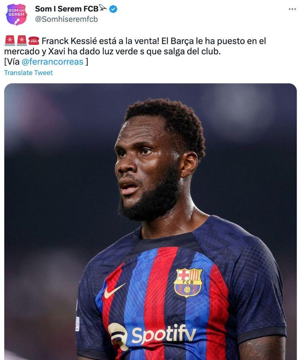Open the @Somhiseremfcb handle
304x360 pixels.
point(66,19)
